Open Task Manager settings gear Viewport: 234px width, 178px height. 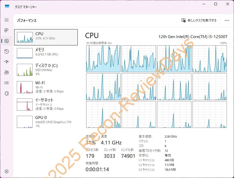[x=7, y=171]
